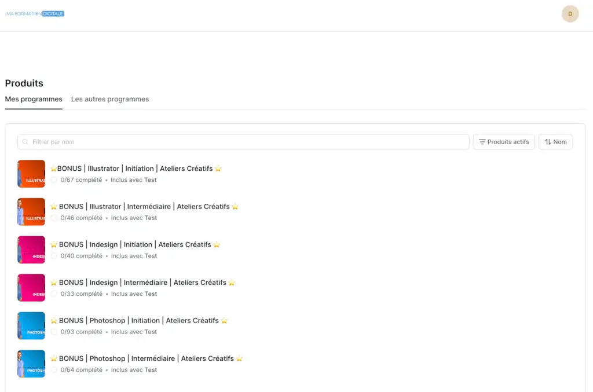This screenshot has width=593, height=392.
Task: Click the 0/67 complété progress circle
Action: click(x=54, y=180)
